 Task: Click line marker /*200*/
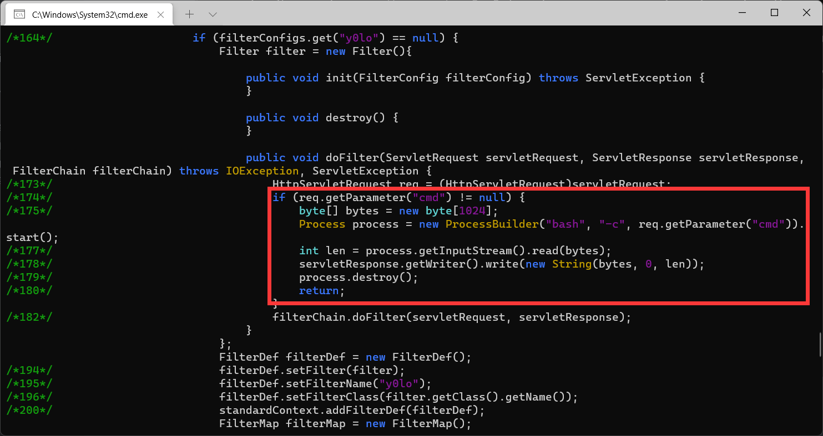[29, 411]
